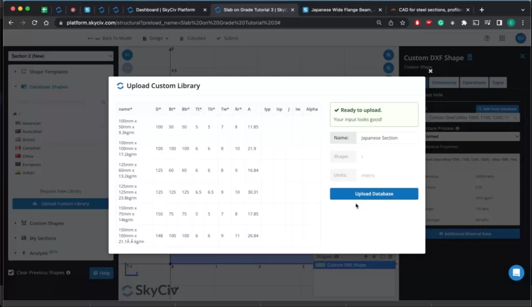This screenshot has height=307, width=532.
Task: Toggle the browser side panel icon
Action: (x=499, y=23)
